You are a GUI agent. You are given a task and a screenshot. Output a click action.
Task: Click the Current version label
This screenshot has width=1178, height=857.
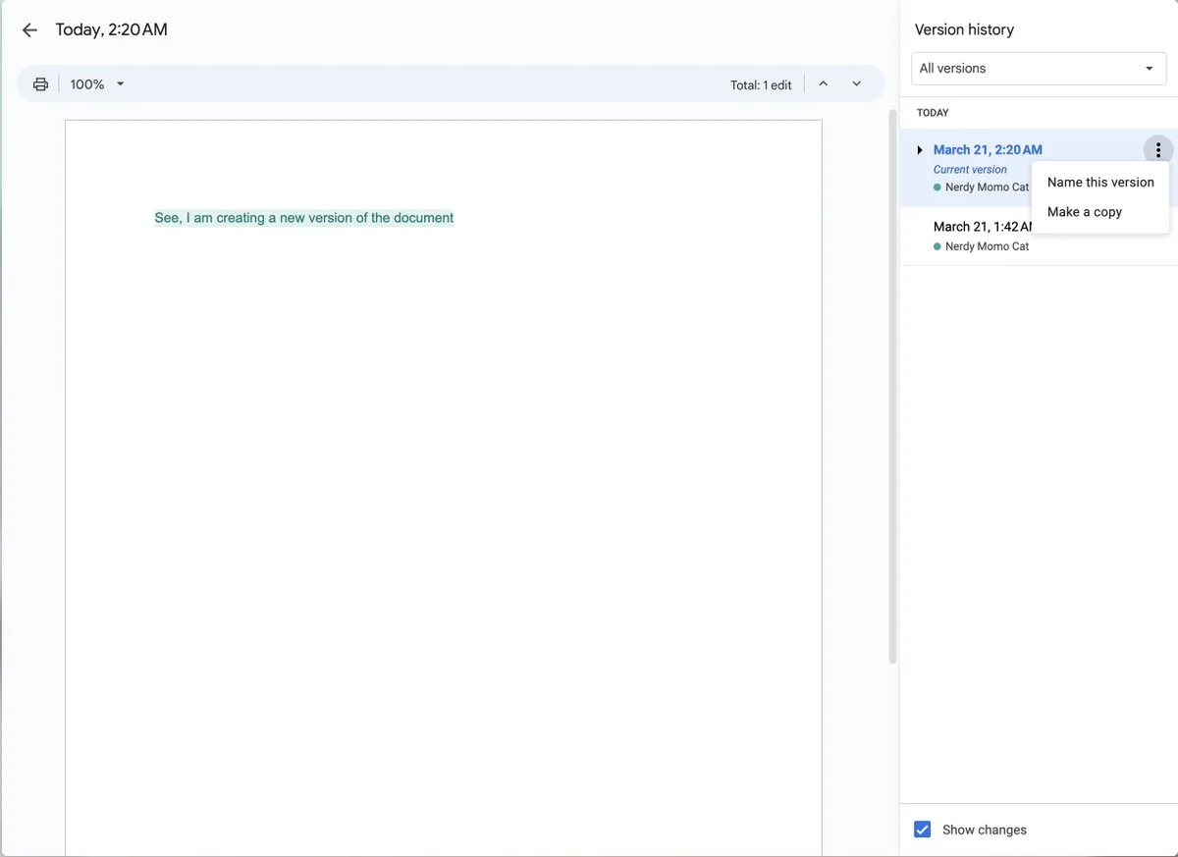coord(969,170)
